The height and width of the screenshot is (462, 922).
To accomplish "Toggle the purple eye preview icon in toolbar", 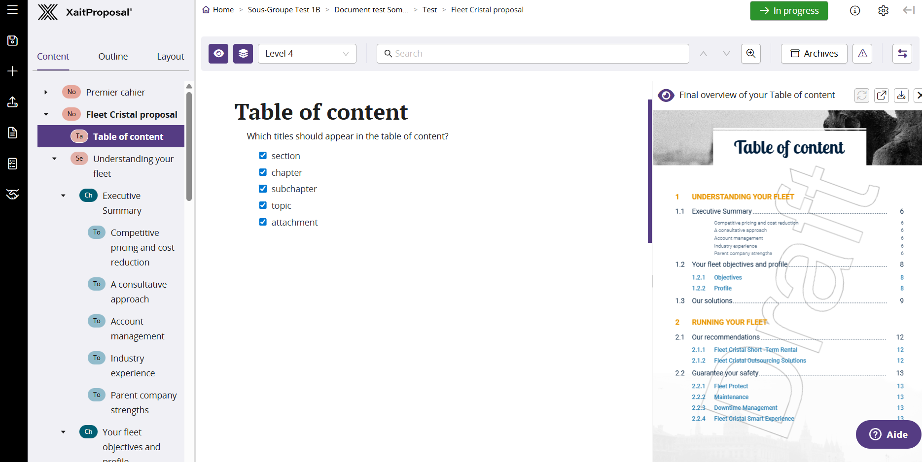I will 218,53.
